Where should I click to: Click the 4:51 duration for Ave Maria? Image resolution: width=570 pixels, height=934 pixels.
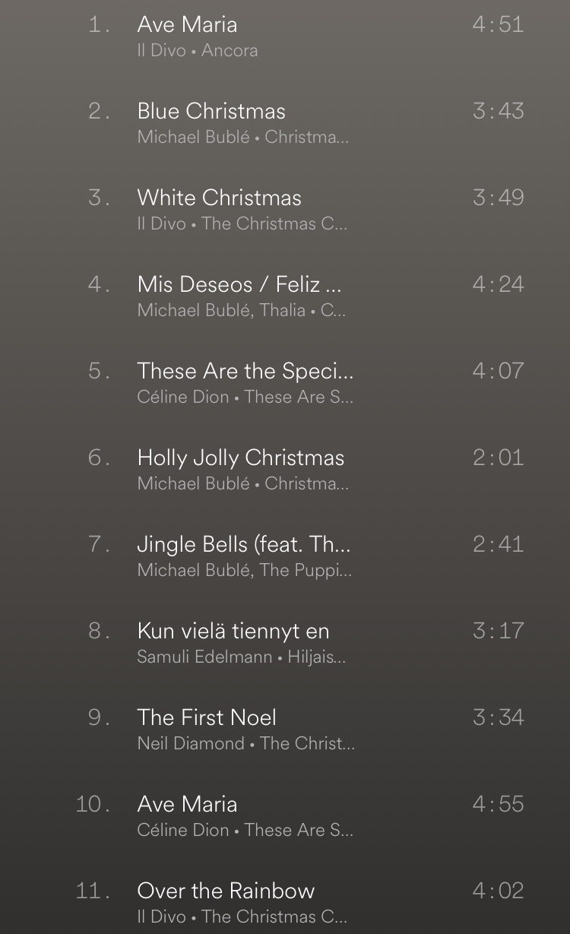pyautogui.click(x=498, y=24)
